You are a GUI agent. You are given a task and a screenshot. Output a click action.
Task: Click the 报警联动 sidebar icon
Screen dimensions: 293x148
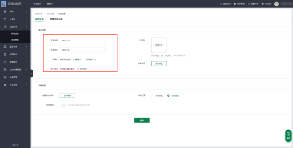(x=5, y=54)
